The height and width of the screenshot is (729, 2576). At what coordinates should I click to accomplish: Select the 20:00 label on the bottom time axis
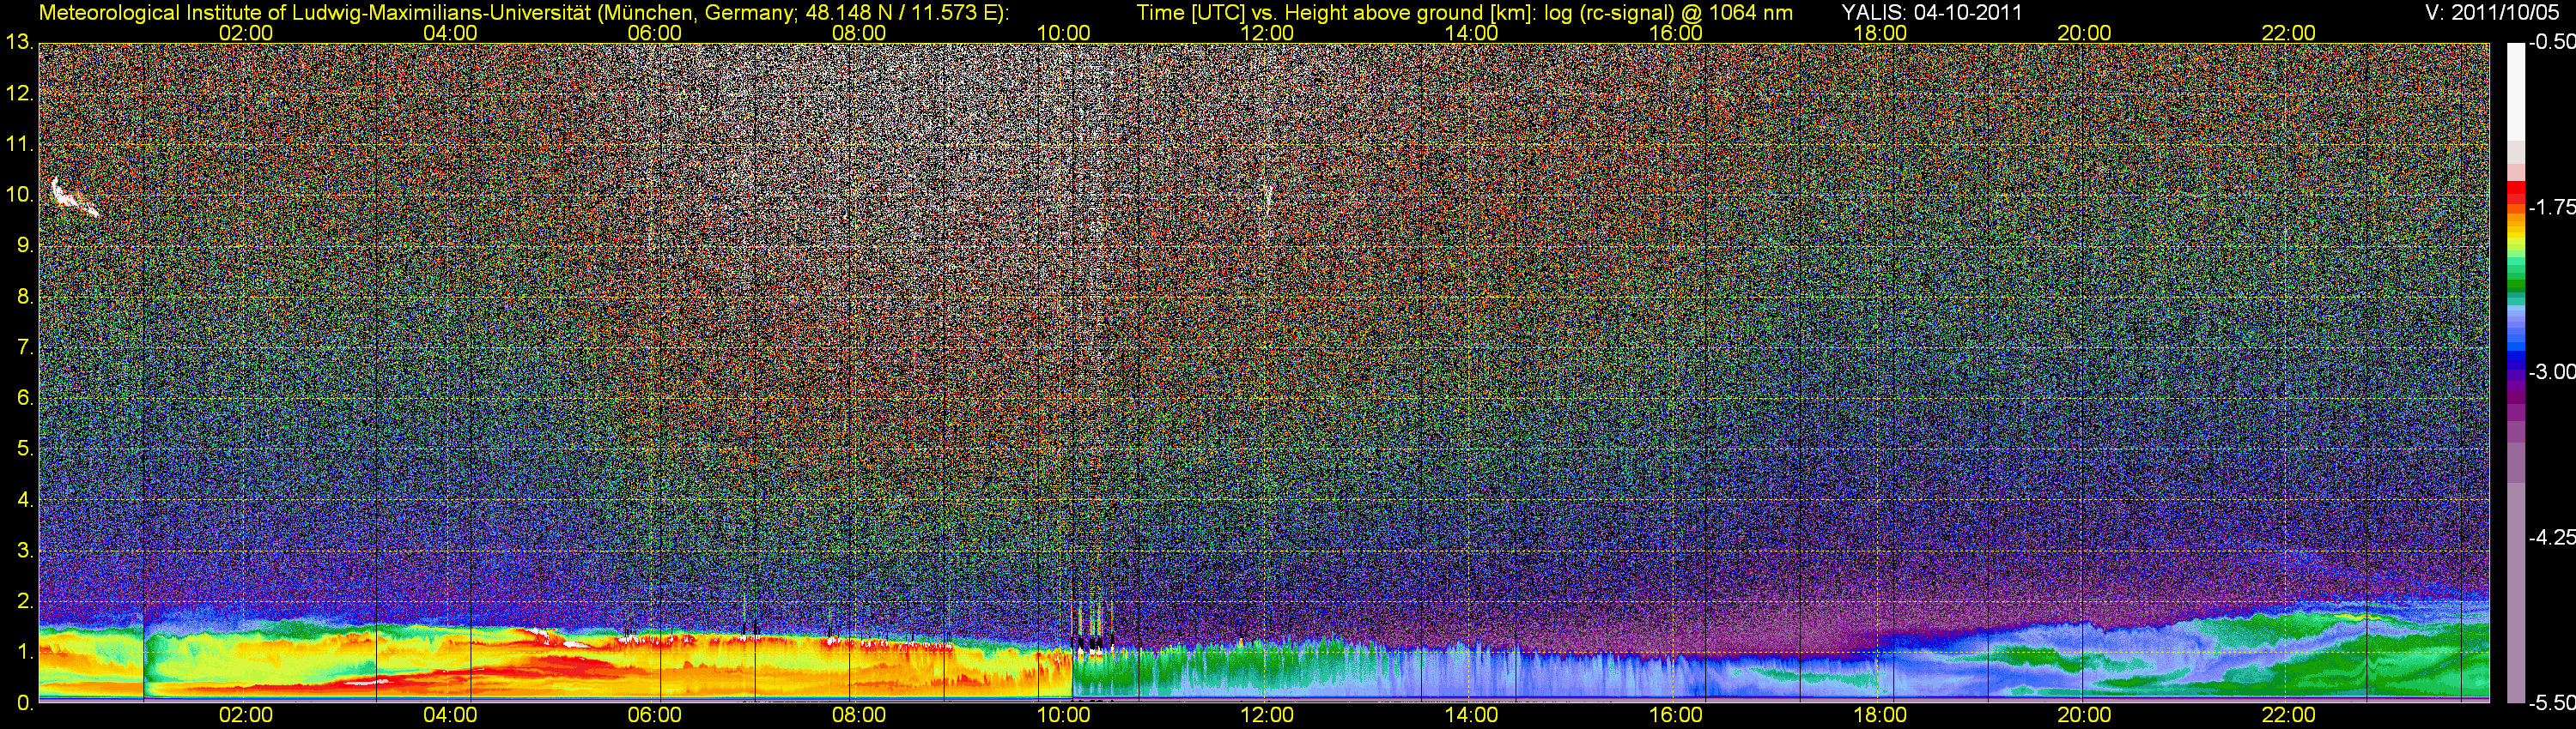[x=2084, y=715]
